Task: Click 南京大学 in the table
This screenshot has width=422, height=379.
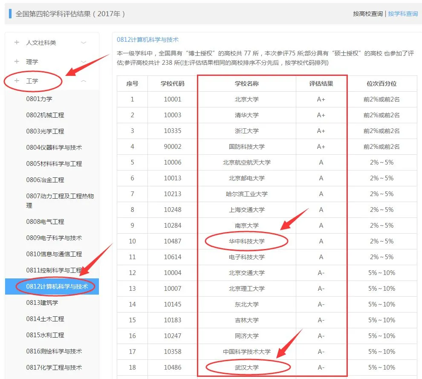Action: tap(246, 225)
